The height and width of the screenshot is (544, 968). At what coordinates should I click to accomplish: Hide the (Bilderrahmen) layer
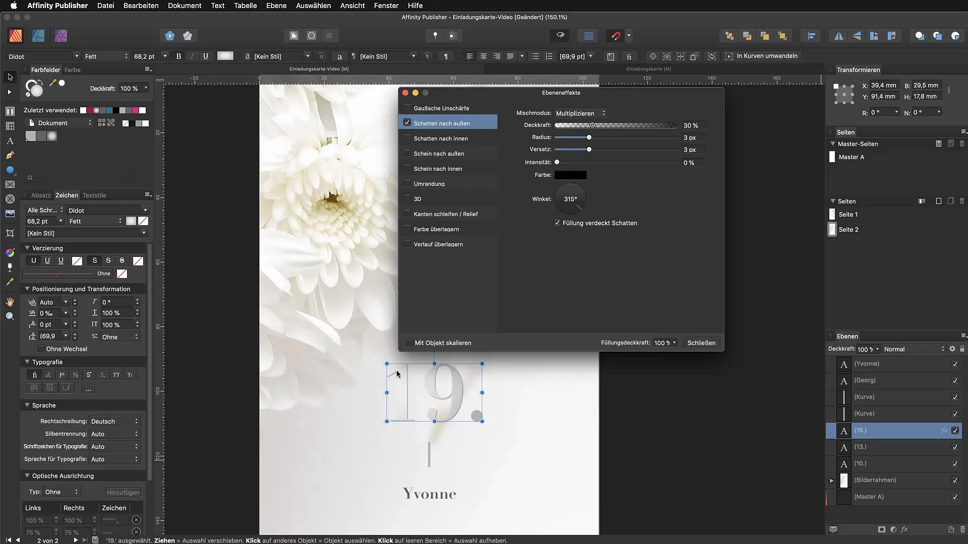click(x=955, y=480)
